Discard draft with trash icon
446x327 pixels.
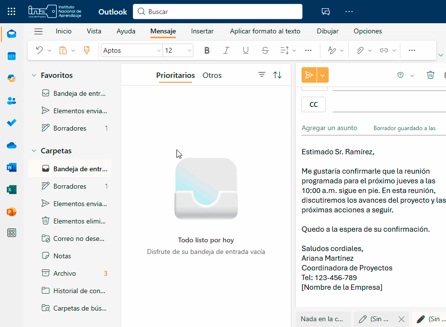click(x=430, y=75)
